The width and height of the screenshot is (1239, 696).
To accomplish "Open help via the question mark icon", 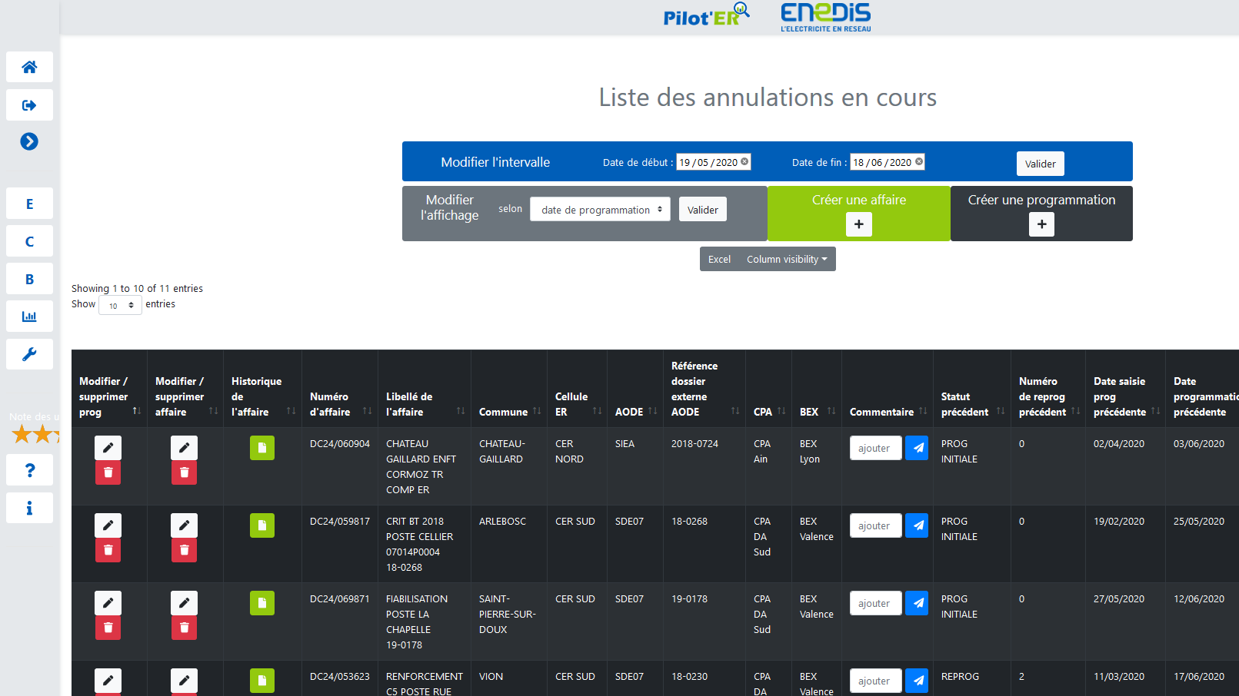I will click(29, 469).
